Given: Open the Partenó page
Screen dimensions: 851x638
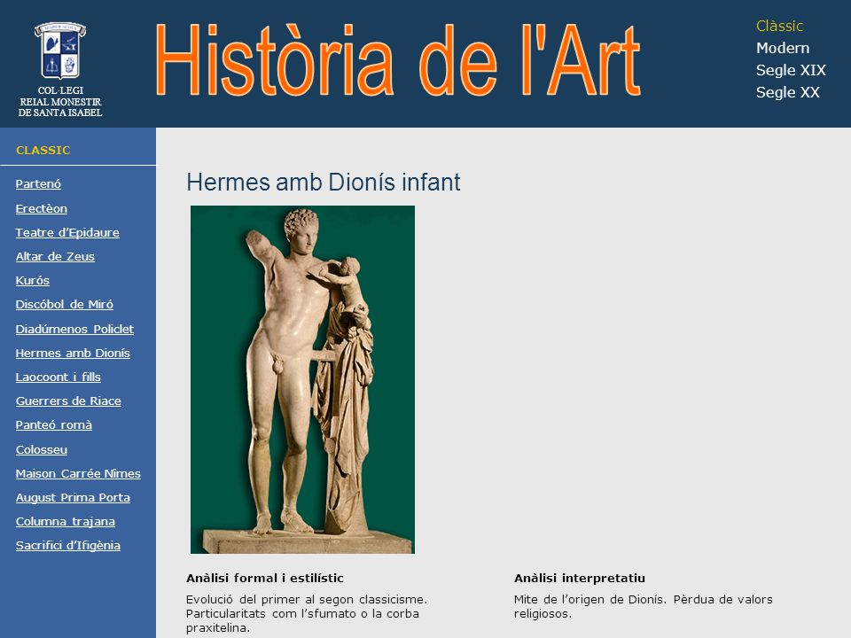Looking at the screenshot, I should pos(38,184).
